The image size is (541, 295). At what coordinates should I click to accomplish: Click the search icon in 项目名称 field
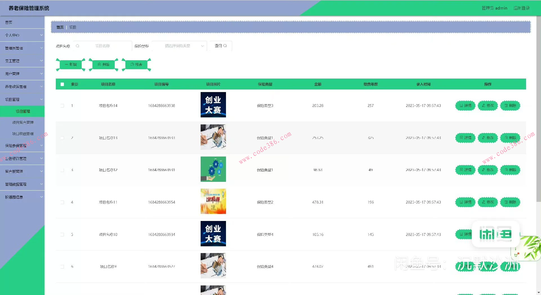pos(77,46)
